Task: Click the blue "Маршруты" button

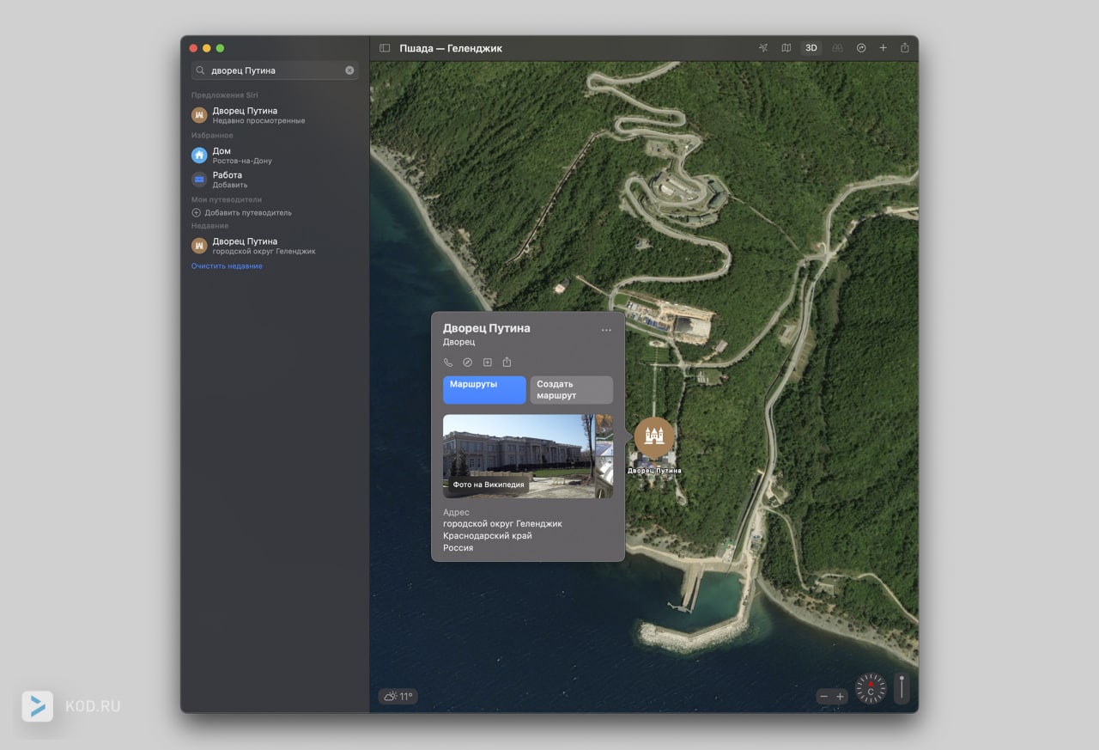Action: (484, 390)
